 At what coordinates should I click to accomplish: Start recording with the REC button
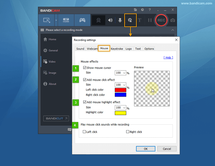tap(161, 20)
